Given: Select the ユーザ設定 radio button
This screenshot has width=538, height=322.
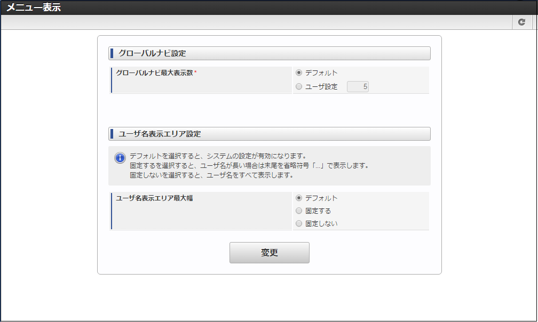Looking at the screenshot, I should (x=299, y=86).
